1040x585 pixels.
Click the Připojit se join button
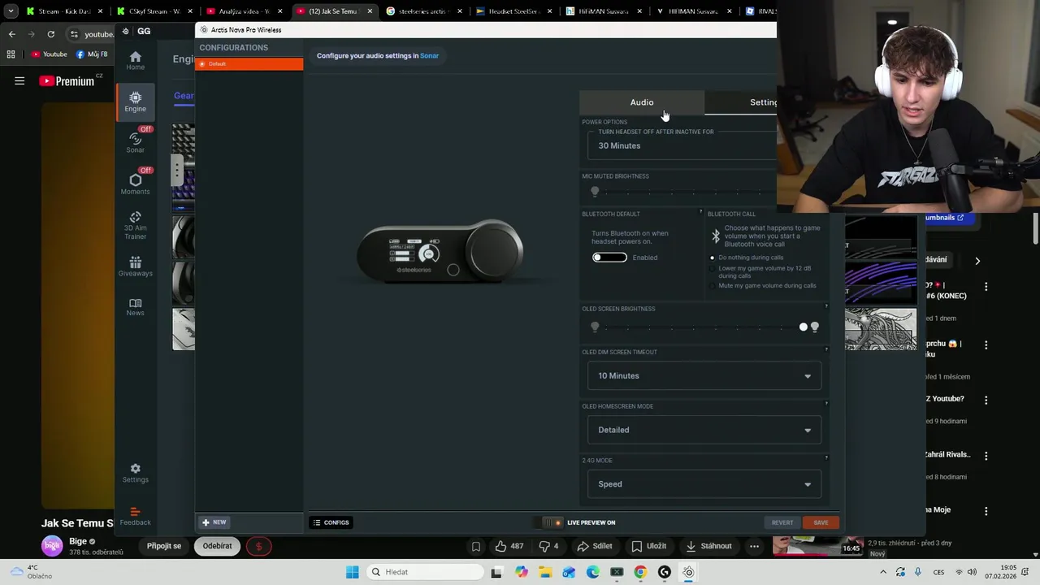click(x=164, y=546)
